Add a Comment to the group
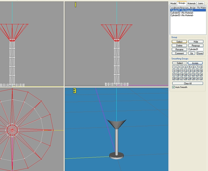The image size is (208, 171). tap(179, 53)
